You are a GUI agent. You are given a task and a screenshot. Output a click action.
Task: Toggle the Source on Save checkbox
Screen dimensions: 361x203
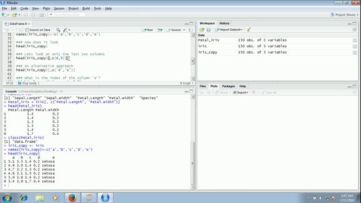27,30
